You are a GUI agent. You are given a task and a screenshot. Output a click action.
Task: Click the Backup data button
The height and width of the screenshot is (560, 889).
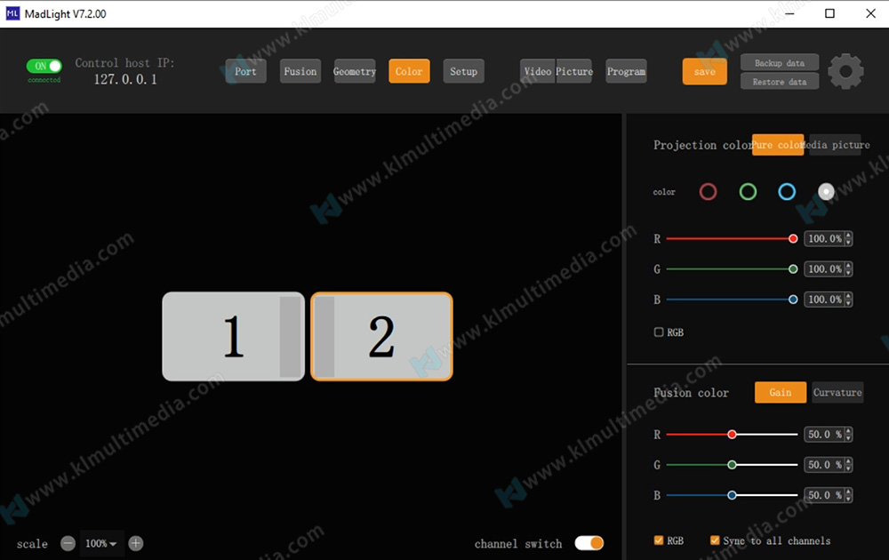click(x=779, y=63)
